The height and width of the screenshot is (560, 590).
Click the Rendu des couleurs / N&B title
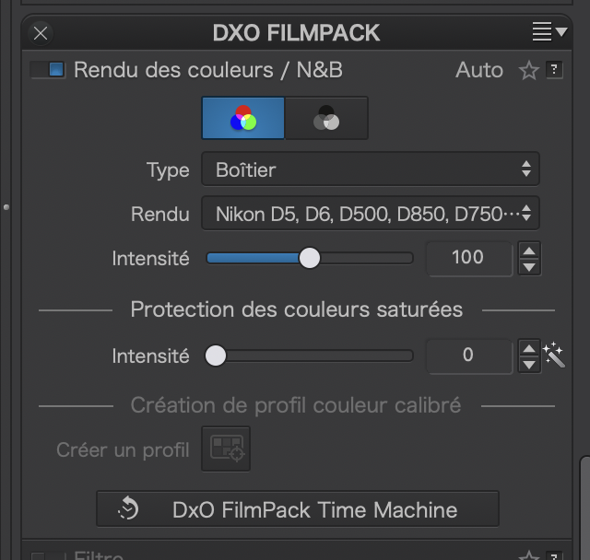(208, 70)
